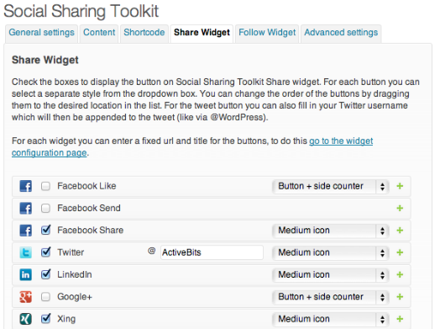Click the Twitter bird icon
This screenshot has height=329, width=440.
(25, 252)
